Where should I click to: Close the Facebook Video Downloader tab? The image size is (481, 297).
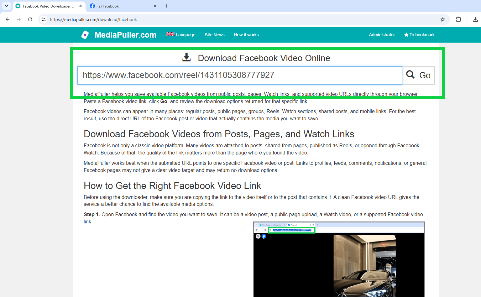click(81, 6)
